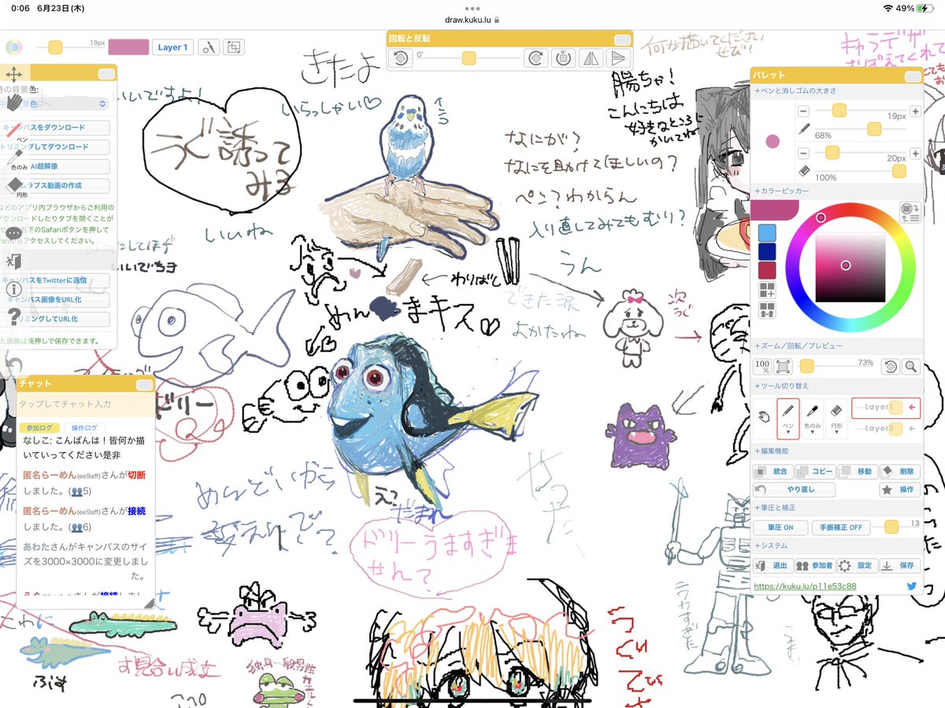The width and height of the screenshot is (945, 708).
Task: Tap the exit door icon in left sidebar
Action: point(13,261)
